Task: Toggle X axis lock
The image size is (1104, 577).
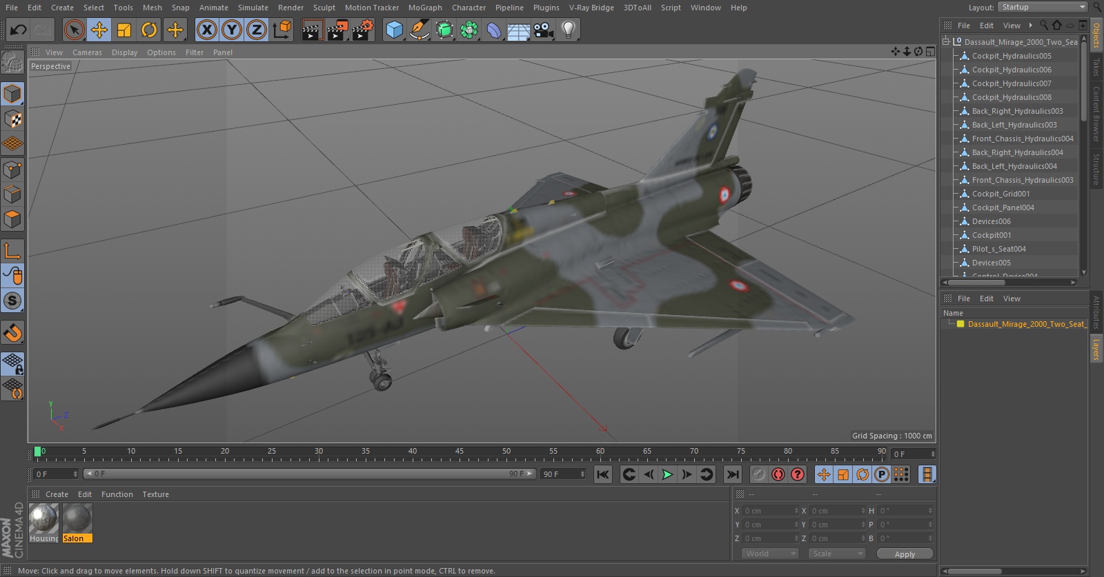Action: click(x=206, y=30)
